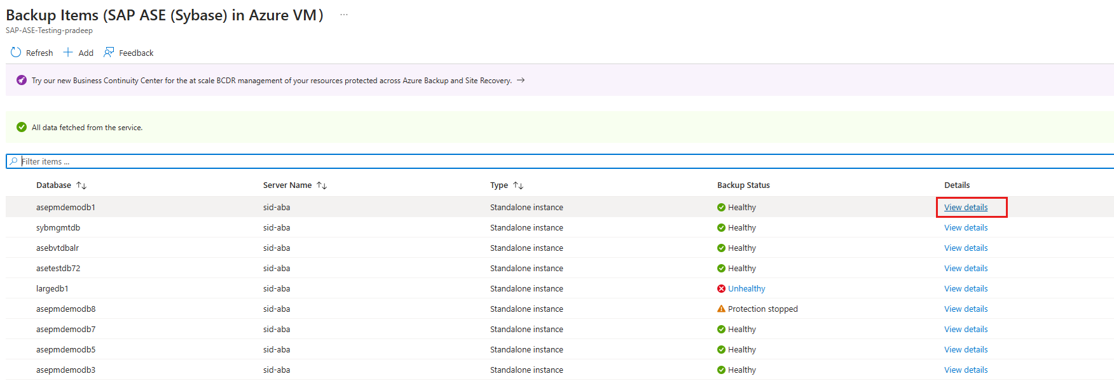Click the Protection stopped warning icon

click(x=721, y=309)
